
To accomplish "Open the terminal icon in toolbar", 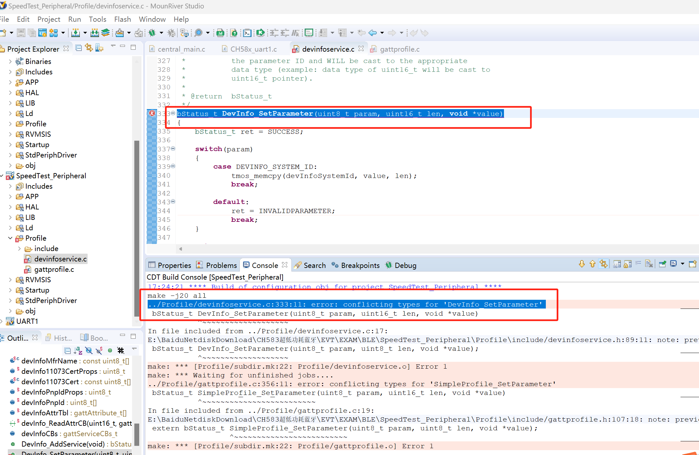I will 247,33.
